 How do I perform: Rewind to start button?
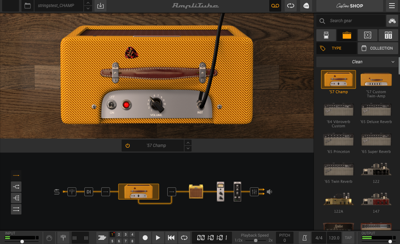click(171, 238)
